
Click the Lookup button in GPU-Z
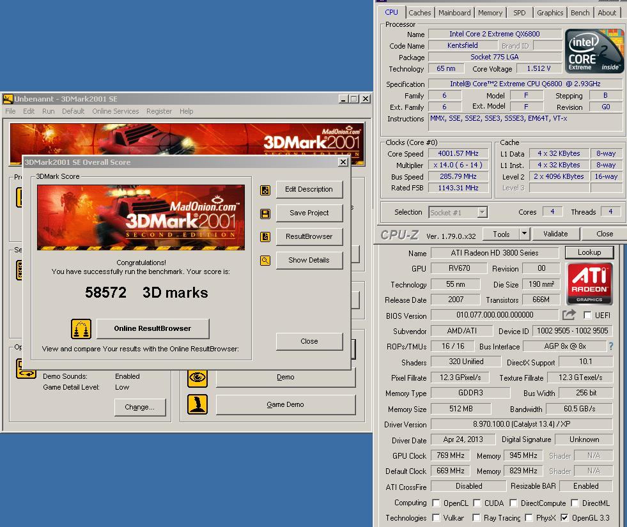pyautogui.click(x=589, y=252)
